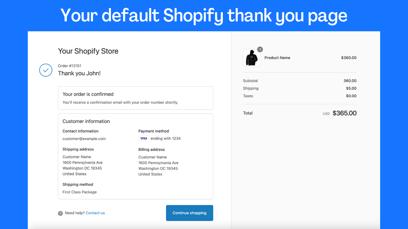Click the Shipping label in order summary
This screenshot has width=408, height=229.
251,88
